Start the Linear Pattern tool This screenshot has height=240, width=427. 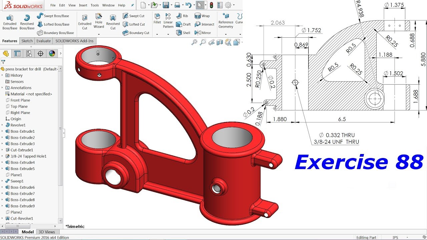coord(168,21)
